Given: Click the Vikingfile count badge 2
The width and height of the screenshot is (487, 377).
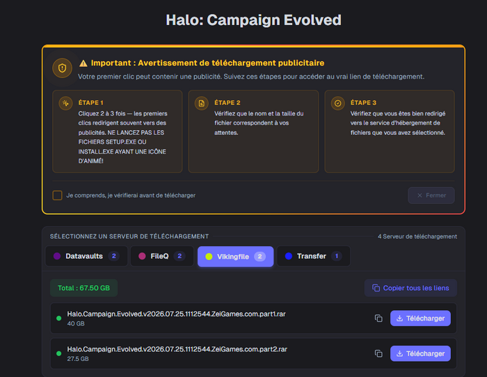Looking at the screenshot, I should 260,257.
